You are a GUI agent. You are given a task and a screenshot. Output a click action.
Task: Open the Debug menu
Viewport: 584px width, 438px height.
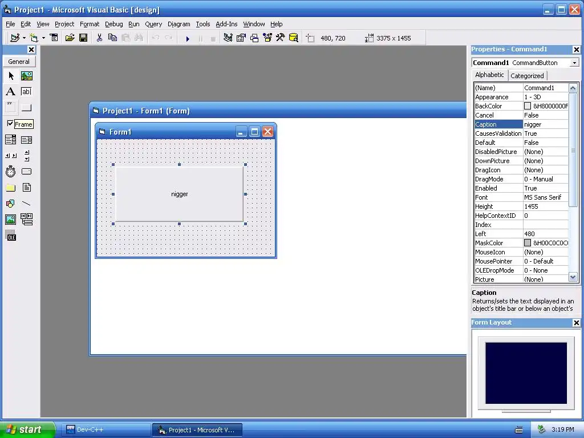(x=113, y=24)
